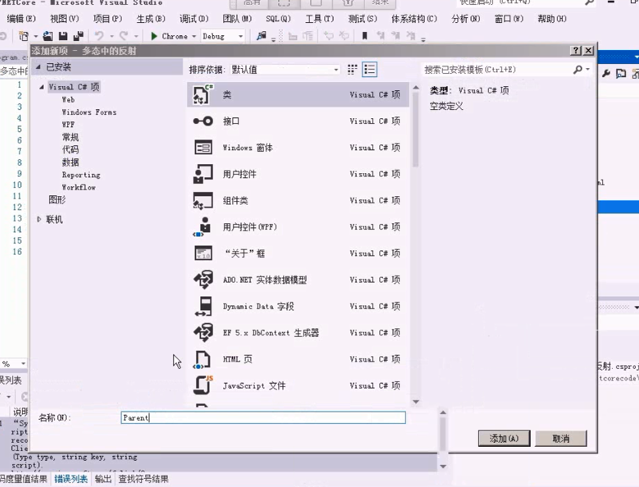Select the 接口 interface template icon

(x=203, y=121)
